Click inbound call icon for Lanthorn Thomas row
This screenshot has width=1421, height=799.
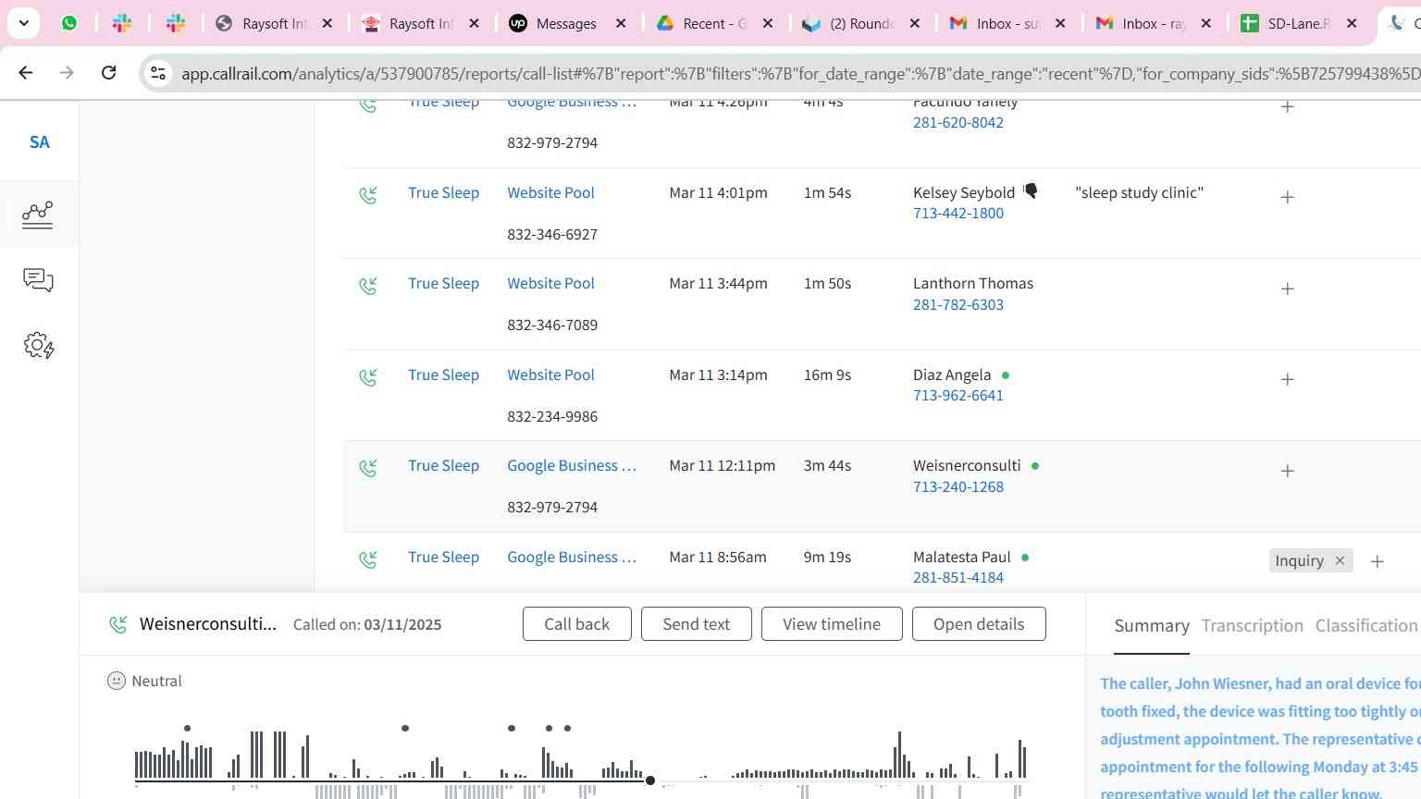click(x=368, y=286)
